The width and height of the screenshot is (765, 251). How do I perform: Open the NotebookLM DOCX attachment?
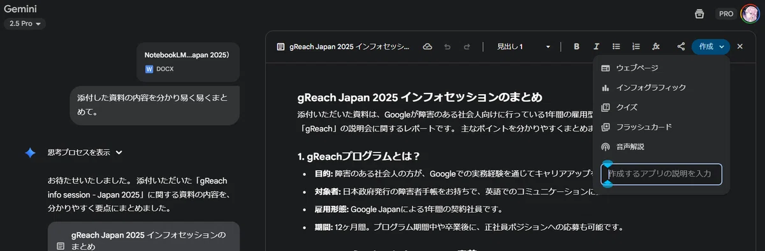(187, 62)
